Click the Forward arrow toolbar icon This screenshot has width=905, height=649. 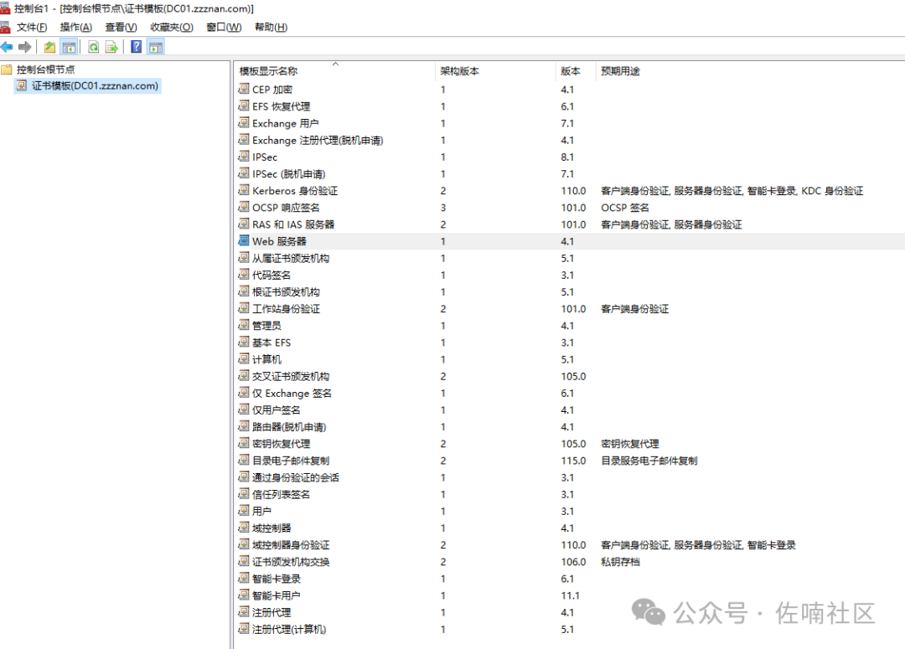pos(25,47)
